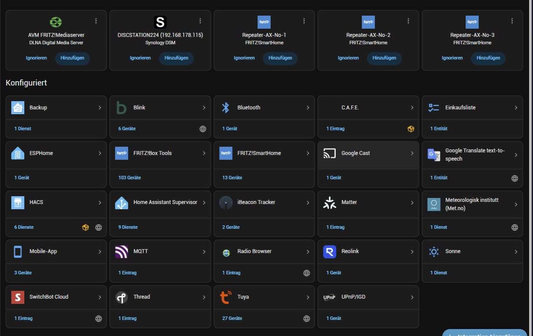Click the Bluetooth integration icon
The height and width of the screenshot is (336, 533).
[x=225, y=108]
